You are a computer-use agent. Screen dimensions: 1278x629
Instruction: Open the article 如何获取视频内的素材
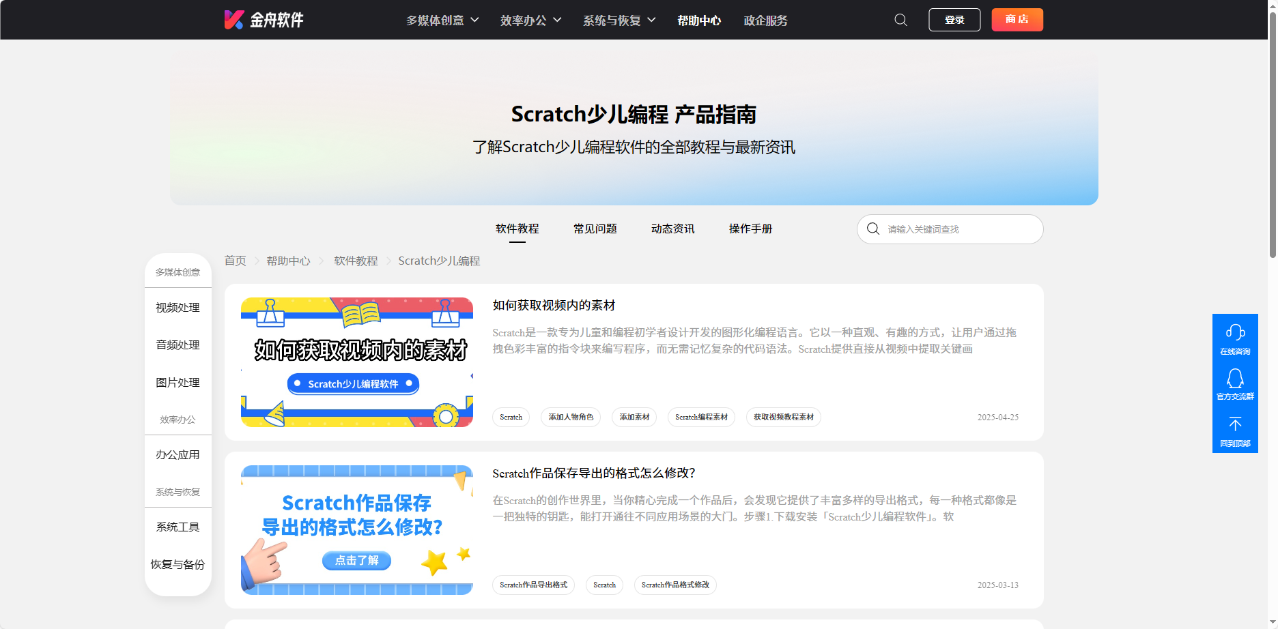point(553,305)
